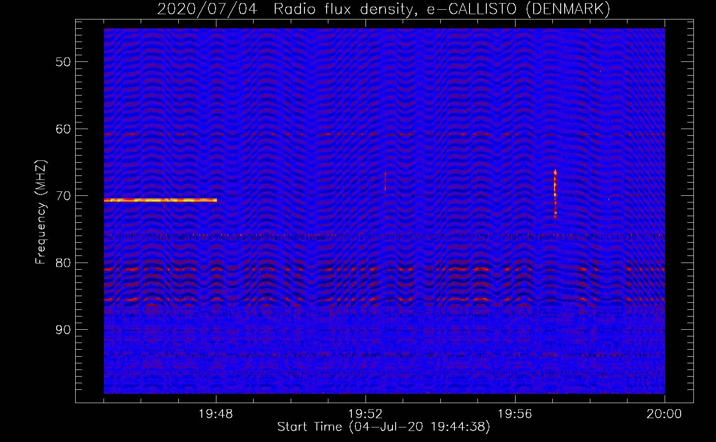Image resolution: width=716 pixels, height=442 pixels.
Task: Click the faint vertical burst after 19:52
Action: click(385, 194)
